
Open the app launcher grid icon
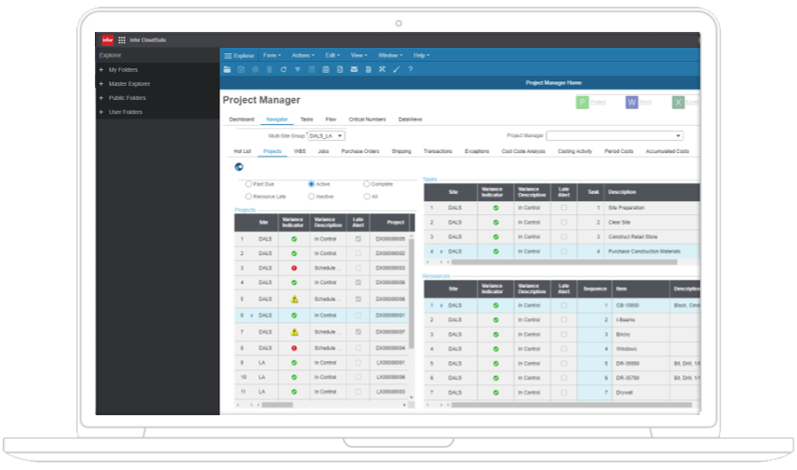[x=122, y=40]
